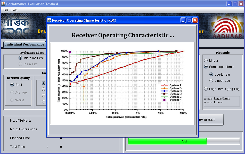The height and width of the screenshot is (154, 245).
Task: Minimize the ROC plot dialog
Action: click(x=183, y=20)
